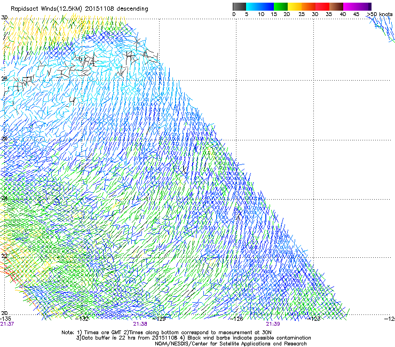Click the longitude label -126
395x347 pixels.
236,319
